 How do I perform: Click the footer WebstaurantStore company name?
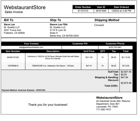pyautogui.click(x=109, y=98)
